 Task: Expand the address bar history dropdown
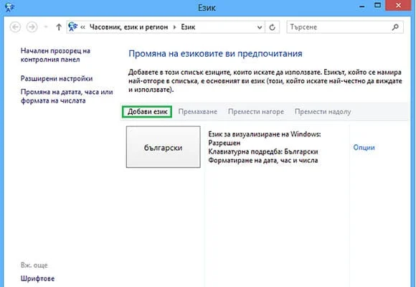[x=260, y=27]
